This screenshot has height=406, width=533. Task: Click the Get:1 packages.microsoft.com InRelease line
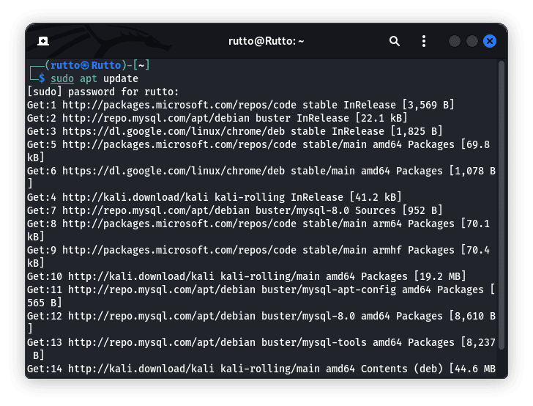(241, 105)
